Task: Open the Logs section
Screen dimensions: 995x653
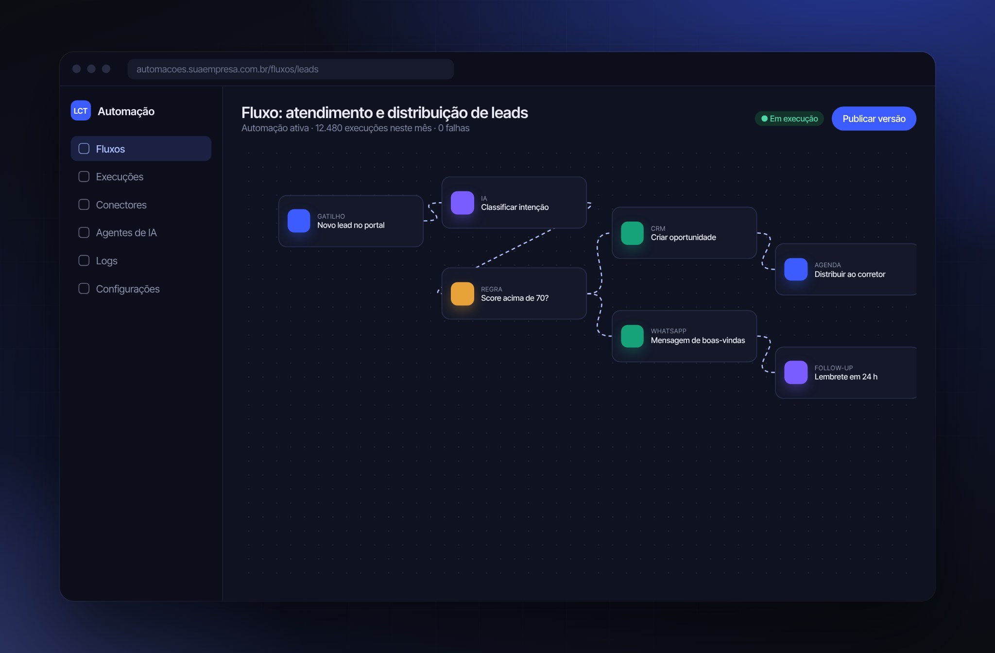Action: (x=141, y=260)
